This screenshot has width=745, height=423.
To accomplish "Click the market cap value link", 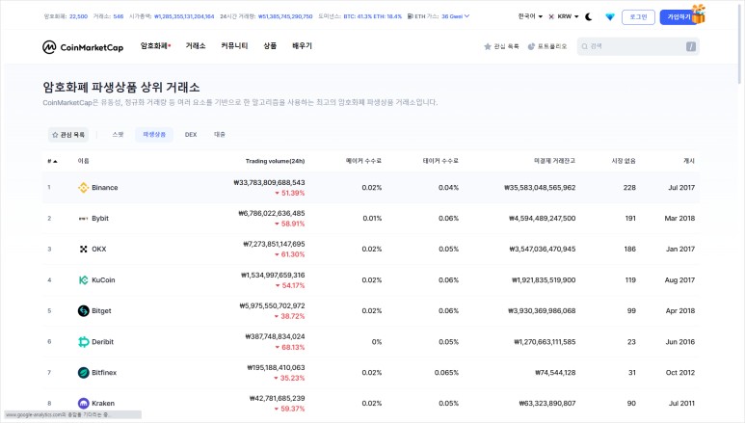I will [x=184, y=16].
